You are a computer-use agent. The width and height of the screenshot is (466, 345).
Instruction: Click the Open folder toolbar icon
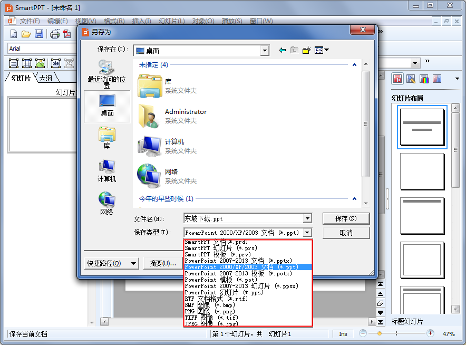26,34
